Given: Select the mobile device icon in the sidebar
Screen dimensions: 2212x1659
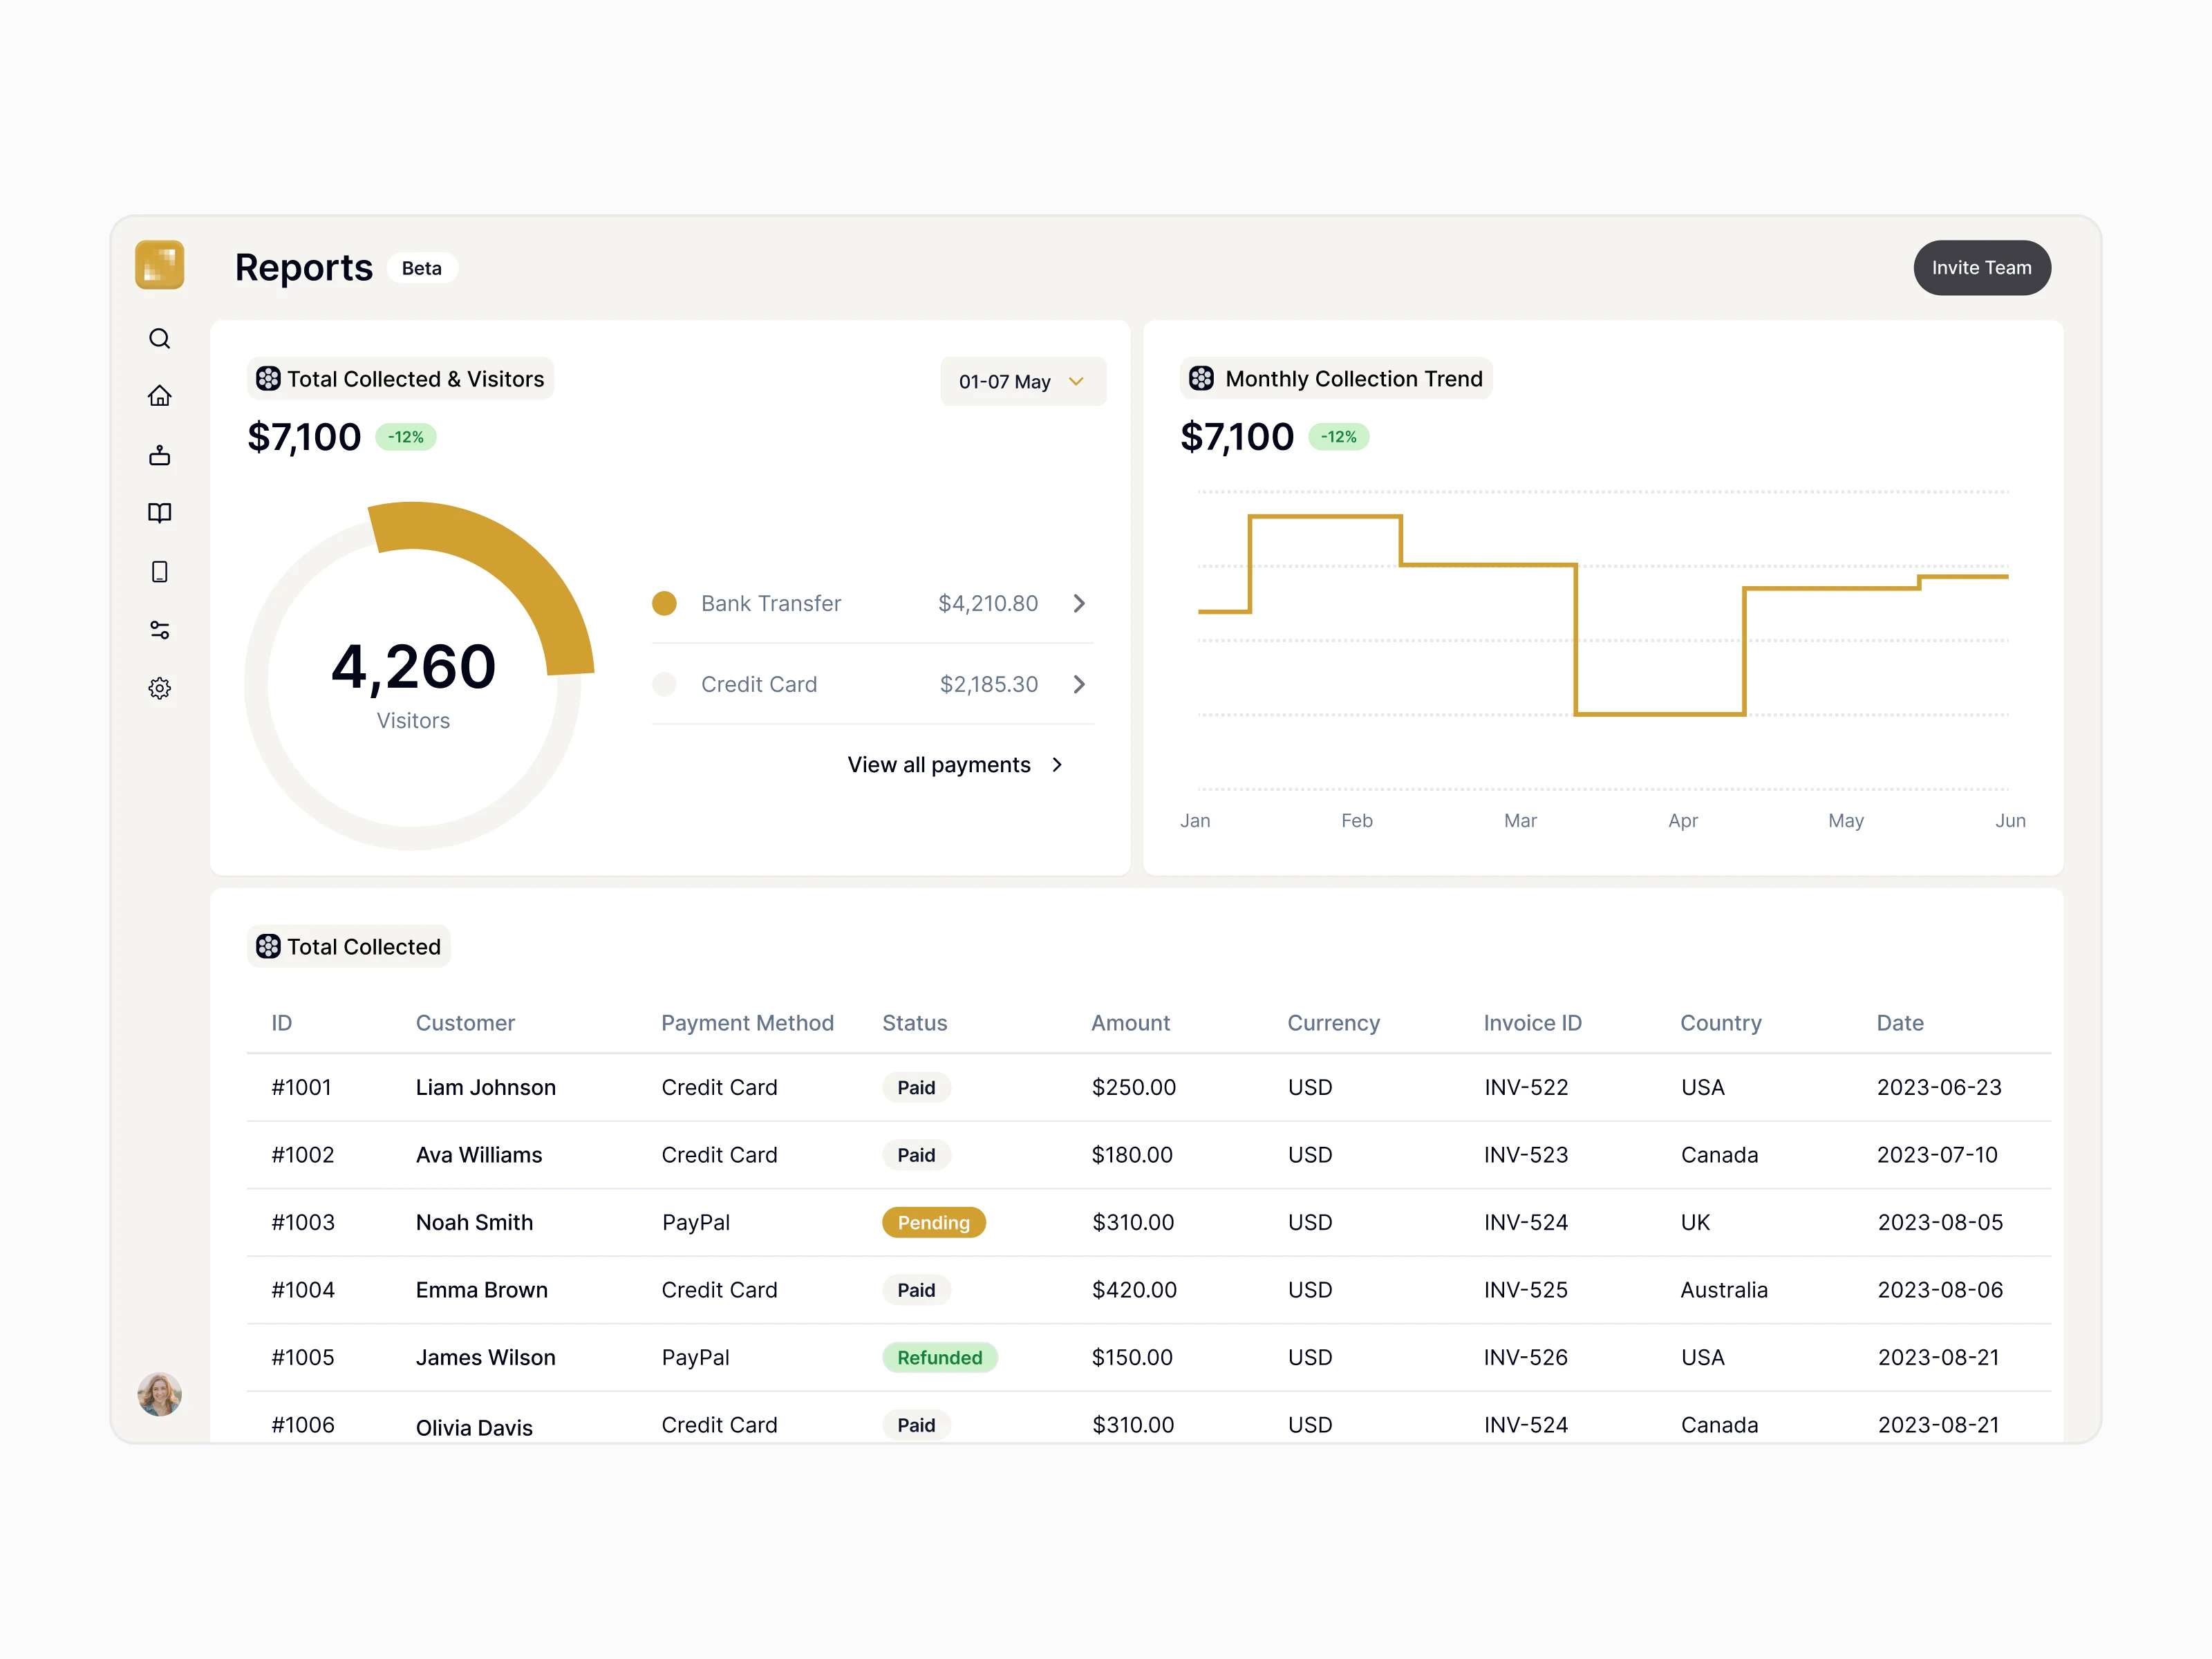Looking at the screenshot, I should [x=159, y=572].
